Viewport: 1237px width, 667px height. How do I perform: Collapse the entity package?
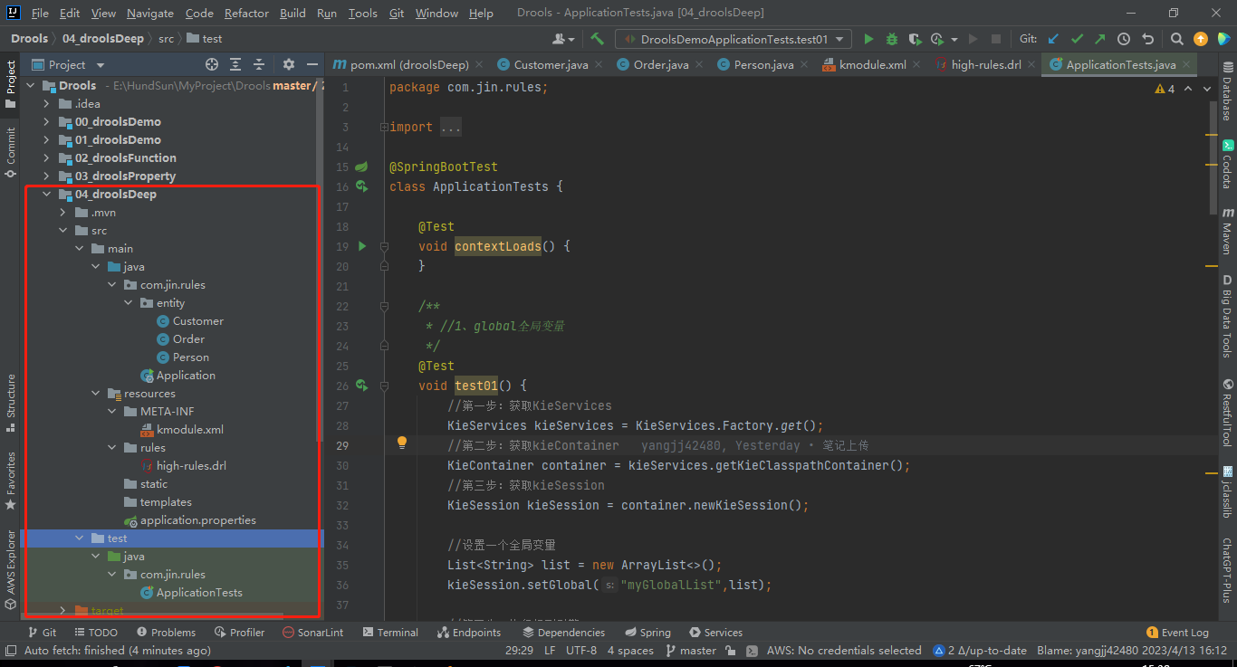[129, 303]
